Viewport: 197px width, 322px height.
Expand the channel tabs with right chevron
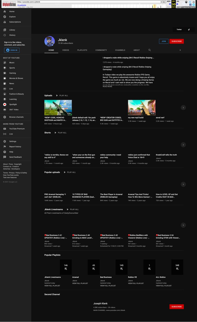pos(180,50)
